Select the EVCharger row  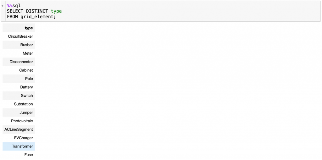pyautogui.click(x=19, y=138)
